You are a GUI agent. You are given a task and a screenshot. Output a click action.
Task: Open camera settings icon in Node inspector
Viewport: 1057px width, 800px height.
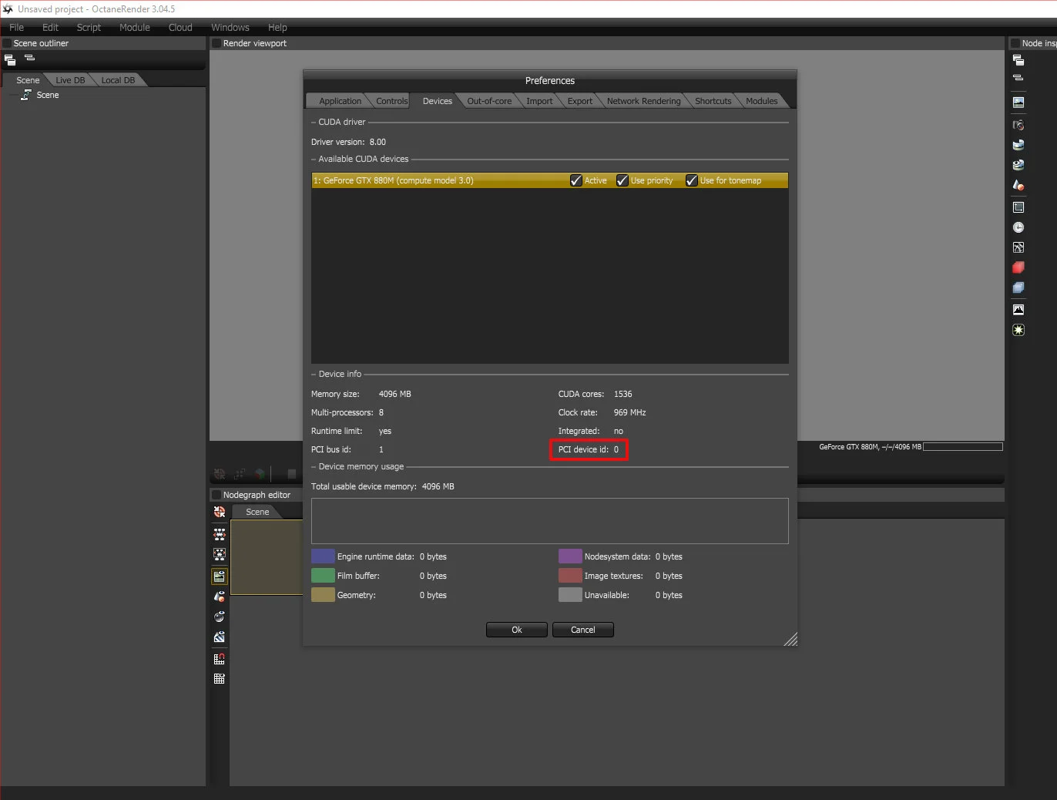pyautogui.click(x=1018, y=124)
